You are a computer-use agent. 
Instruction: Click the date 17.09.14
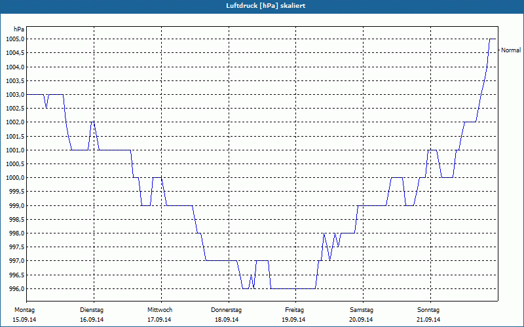coord(159,320)
